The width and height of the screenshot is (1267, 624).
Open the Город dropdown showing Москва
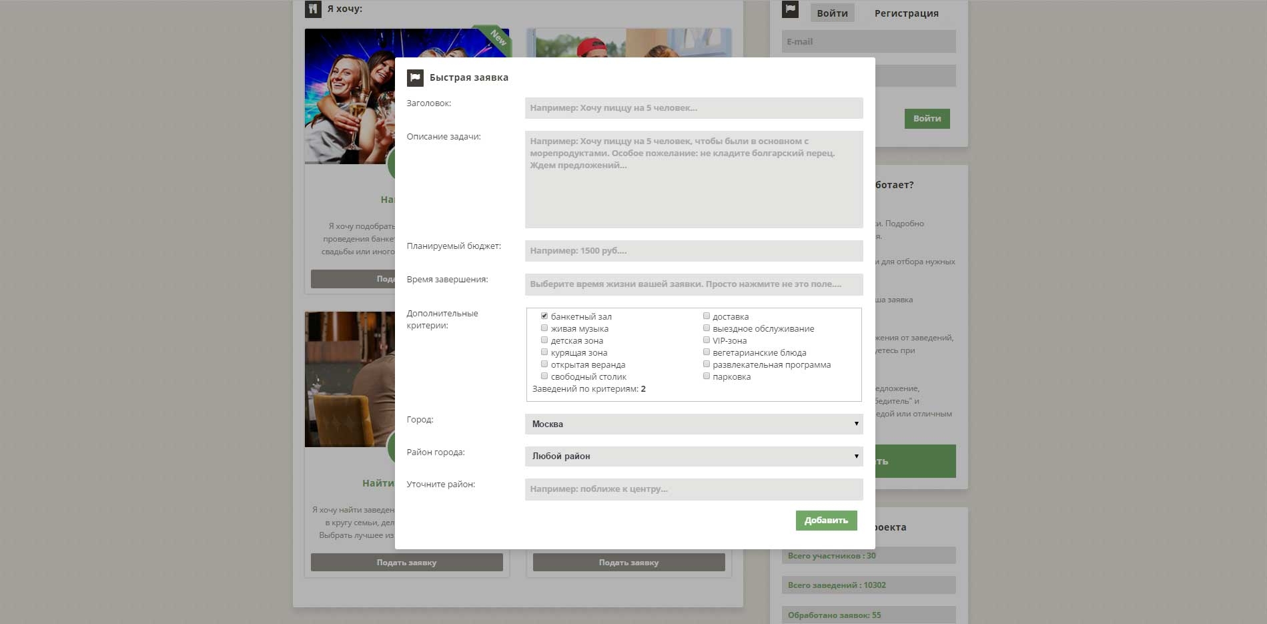click(x=694, y=424)
